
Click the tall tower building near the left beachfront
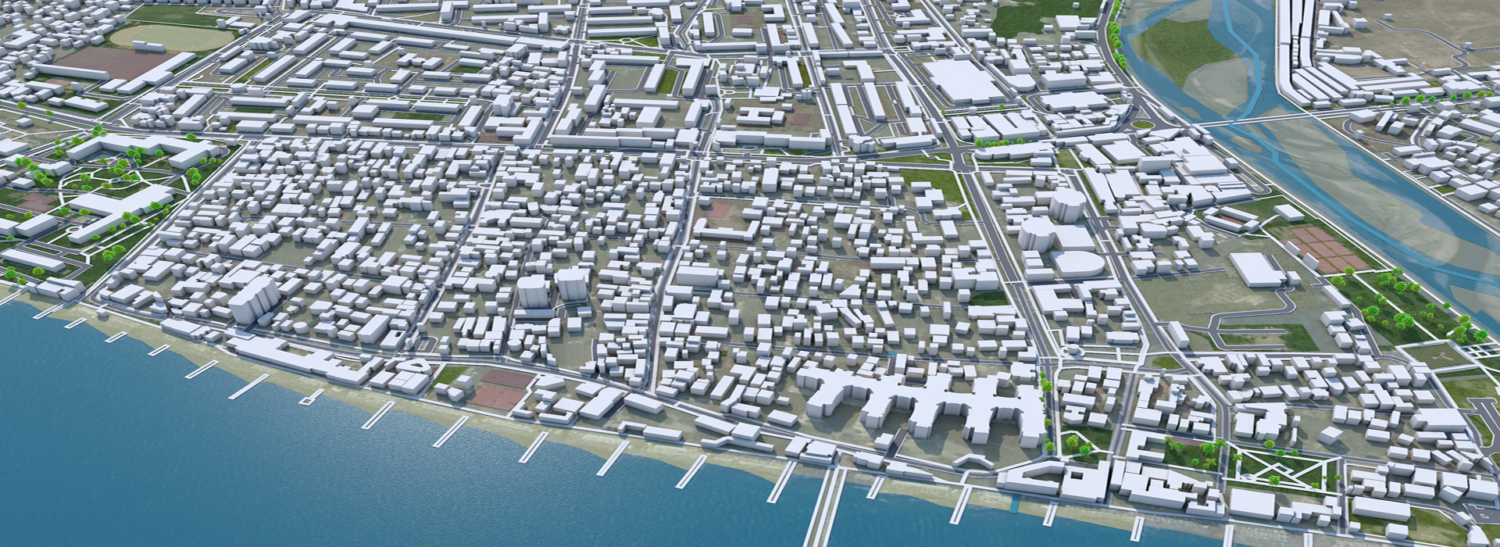tap(252, 300)
